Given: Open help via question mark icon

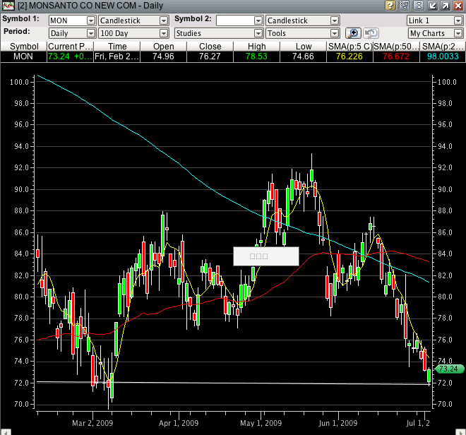Looking at the screenshot, I should coord(390,6).
